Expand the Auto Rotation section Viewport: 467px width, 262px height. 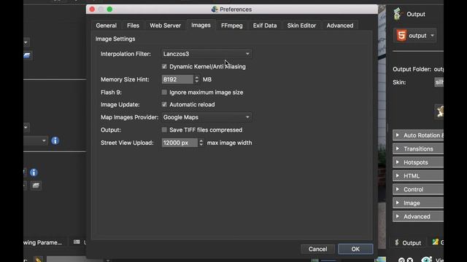click(x=418, y=135)
